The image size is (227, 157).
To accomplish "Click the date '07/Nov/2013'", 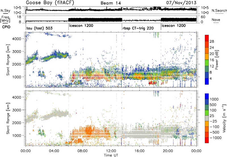I will pos(181,3).
